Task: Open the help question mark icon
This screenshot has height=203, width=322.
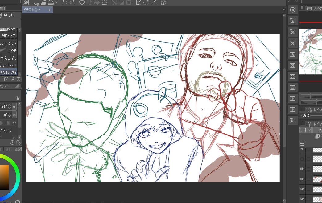Action: pyautogui.click(x=163, y=3)
